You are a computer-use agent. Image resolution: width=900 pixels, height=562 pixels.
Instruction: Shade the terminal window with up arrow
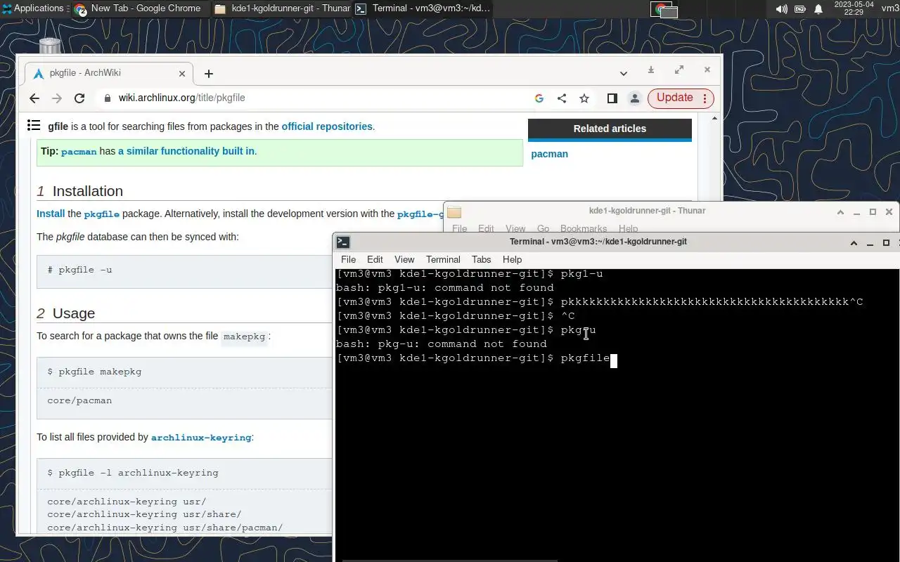point(854,242)
